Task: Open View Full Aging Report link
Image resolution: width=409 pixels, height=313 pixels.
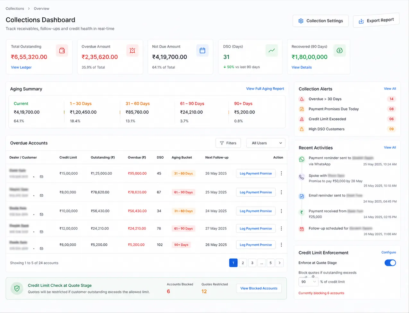Action: (265, 89)
